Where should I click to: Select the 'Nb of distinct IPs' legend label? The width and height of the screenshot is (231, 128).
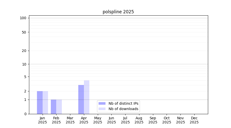click(123, 103)
